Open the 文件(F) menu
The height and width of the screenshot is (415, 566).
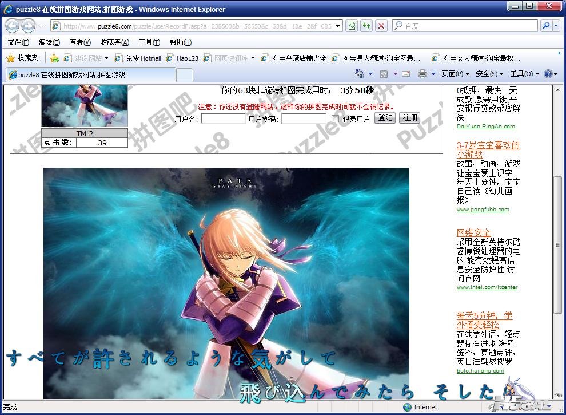(x=18, y=42)
